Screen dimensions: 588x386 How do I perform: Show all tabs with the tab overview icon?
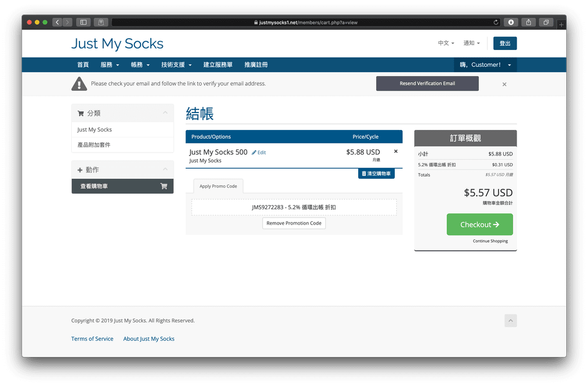[546, 22]
